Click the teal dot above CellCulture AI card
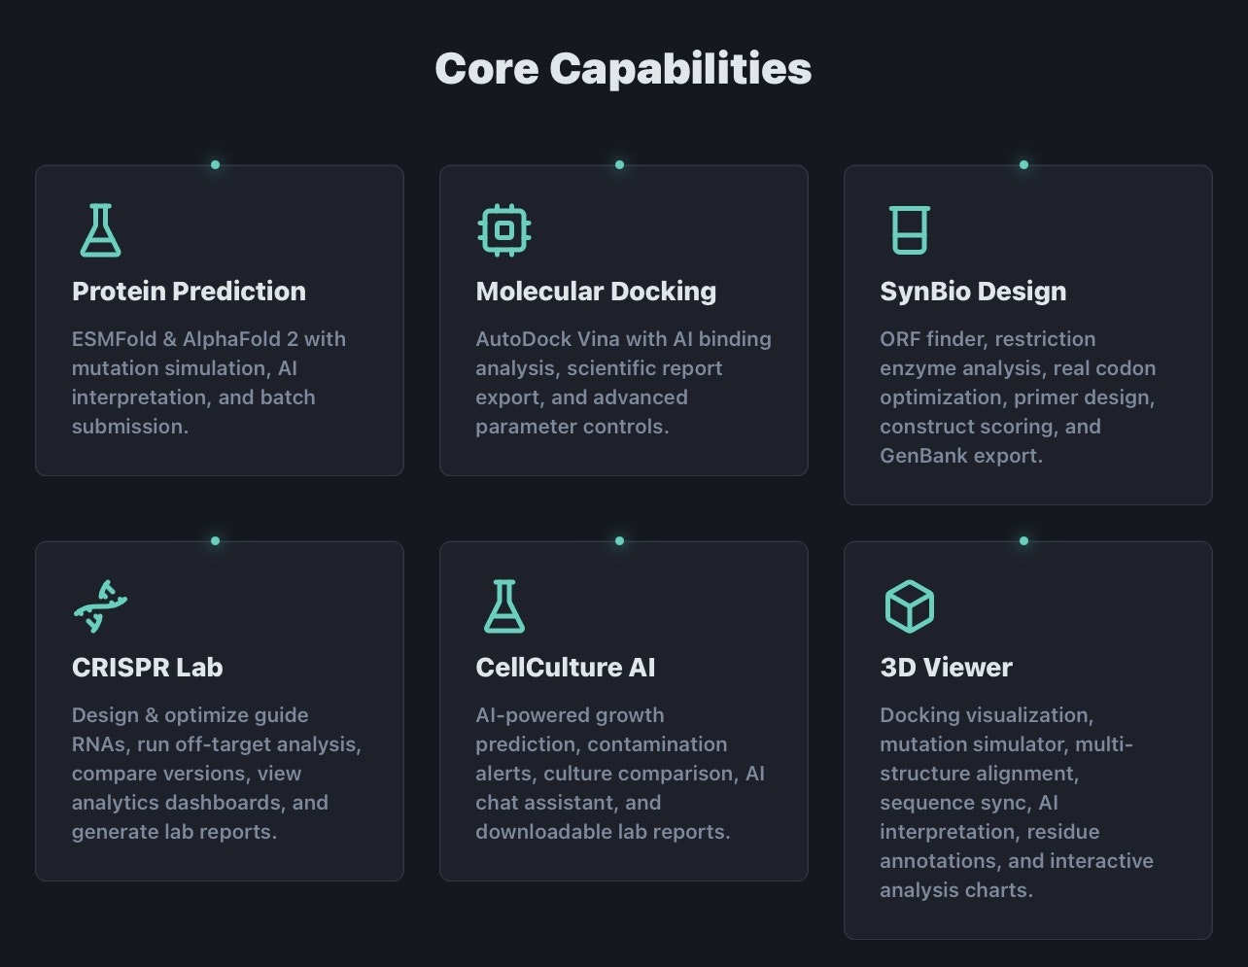Screen dimensions: 1248x967 [x=619, y=540]
